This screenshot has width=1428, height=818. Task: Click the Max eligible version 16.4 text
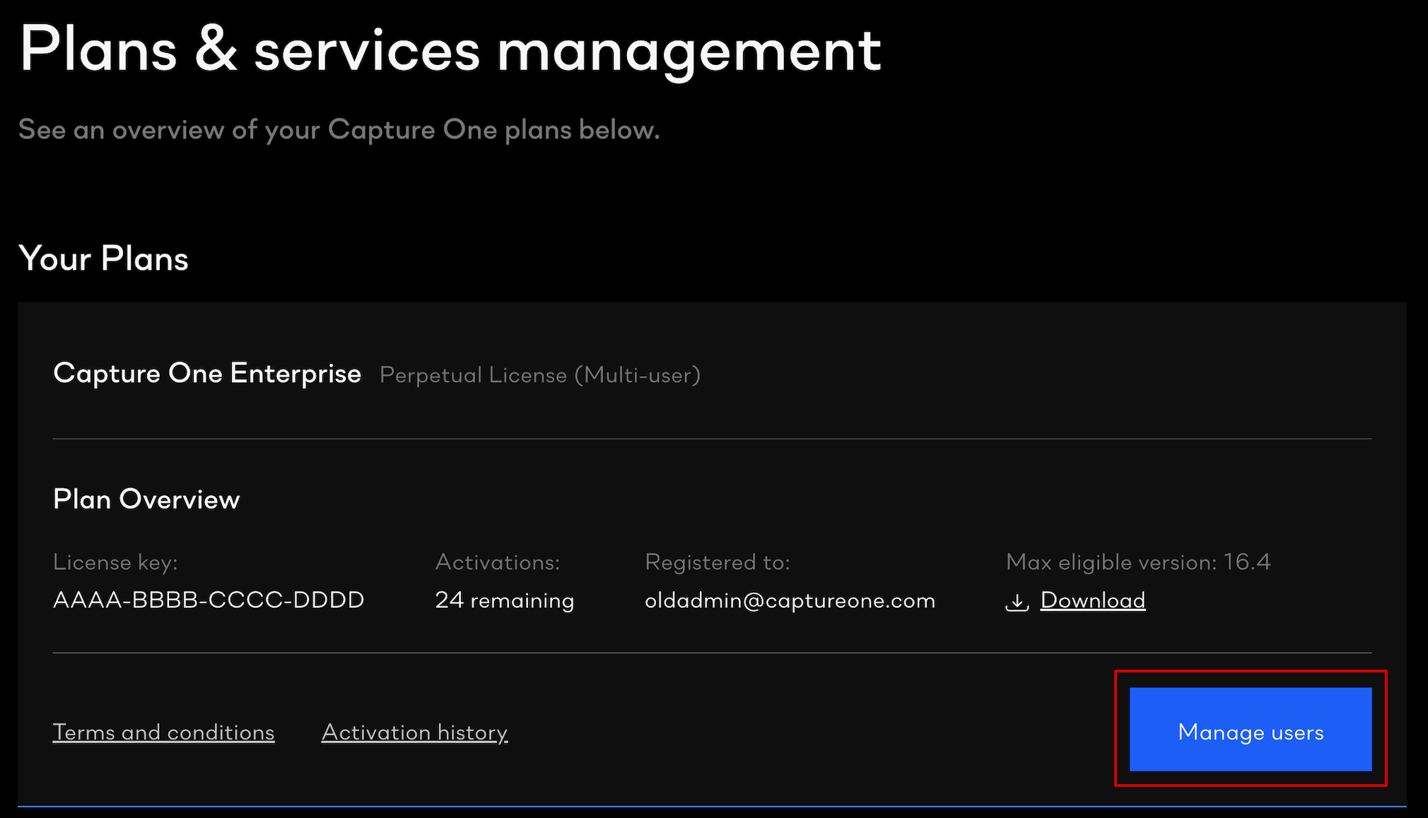[x=1137, y=562]
